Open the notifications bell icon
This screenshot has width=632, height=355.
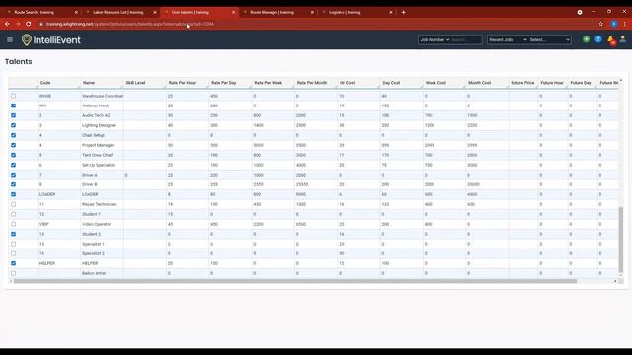coord(611,39)
